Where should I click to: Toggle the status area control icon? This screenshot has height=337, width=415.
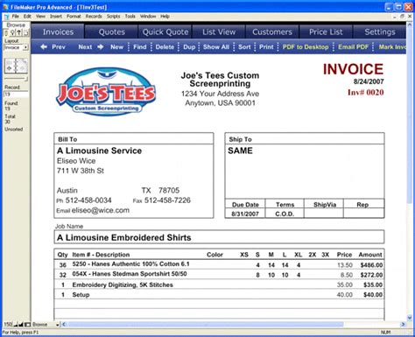[27, 324]
